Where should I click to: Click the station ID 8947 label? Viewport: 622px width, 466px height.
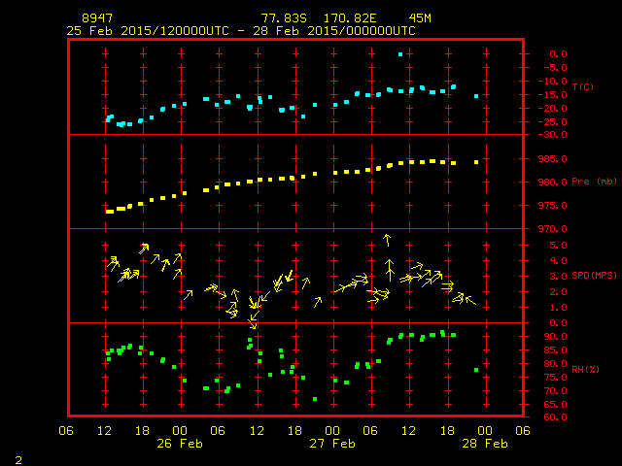(96, 18)
